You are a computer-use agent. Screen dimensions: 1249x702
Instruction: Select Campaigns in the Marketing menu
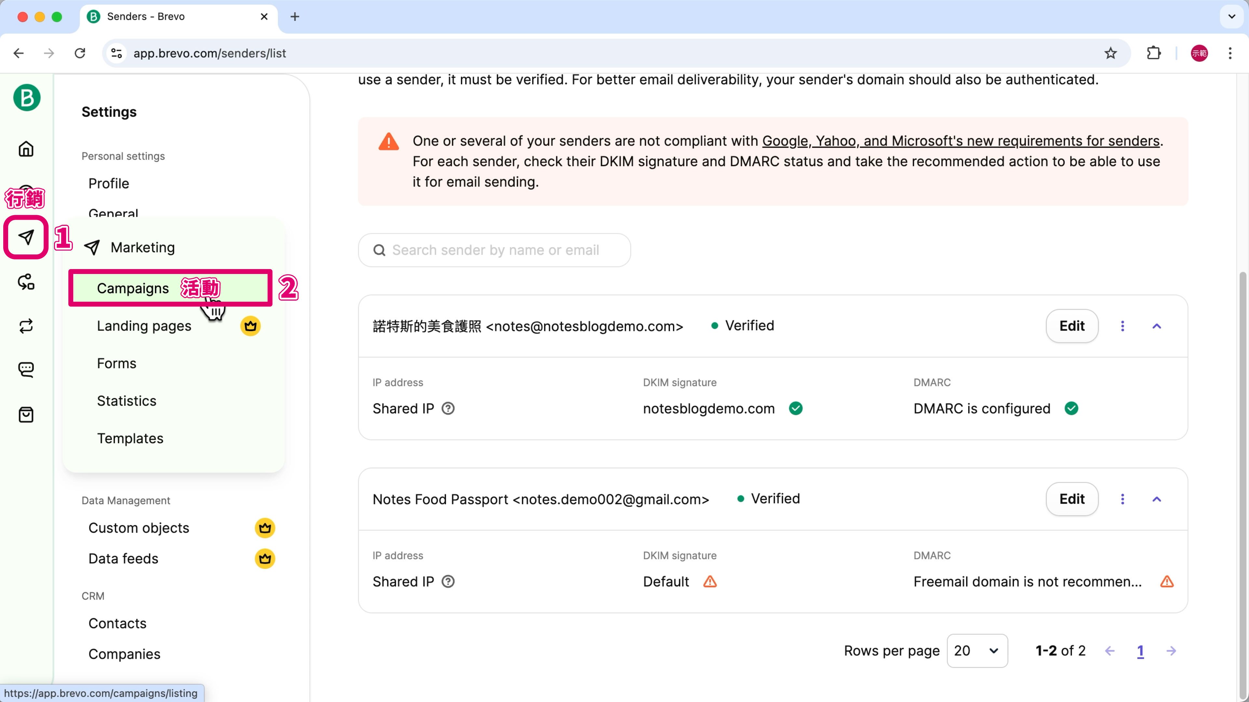pyautogui.click(x=133, y=288)
